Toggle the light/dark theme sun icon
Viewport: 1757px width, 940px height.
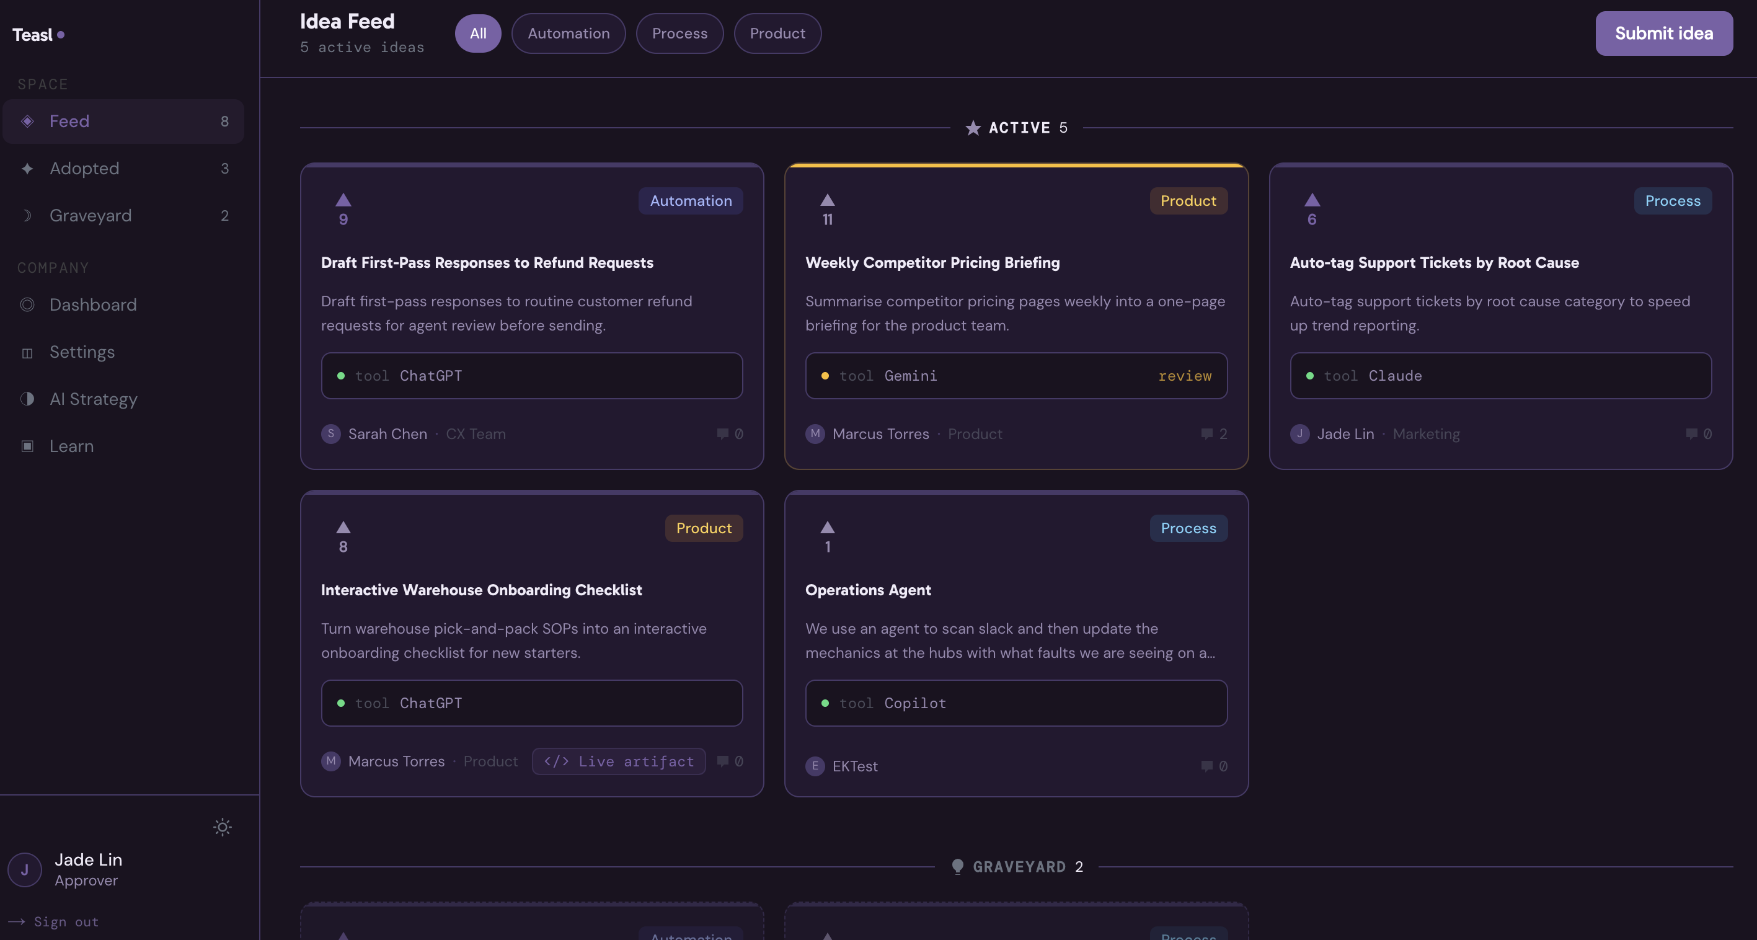pyautogui.click(x=223, y=827)
